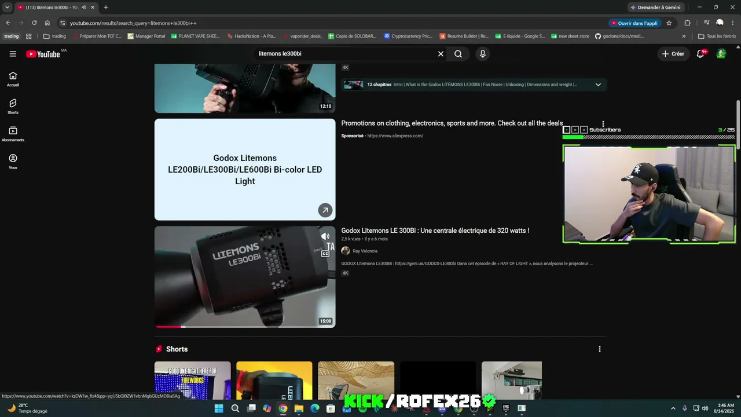Start voice search with the microphone
Screen dimensions: 741x417
483,54
